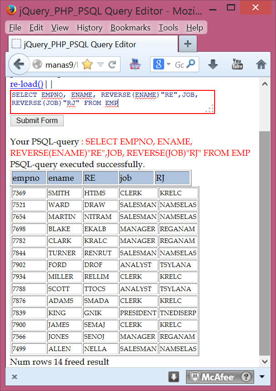Select the jQuery_PHP_PSQL Query Editor tab
The height and width of the screenshot is (391, 276).
point(93,44)
